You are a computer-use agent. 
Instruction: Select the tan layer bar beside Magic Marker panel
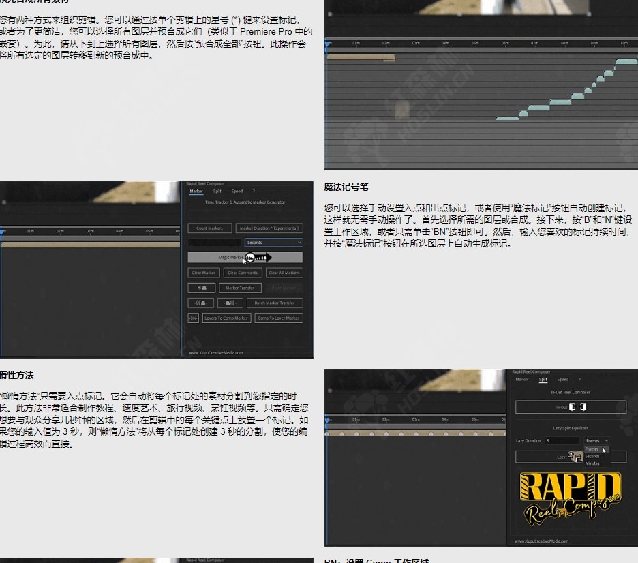pyautogui.click(x=91, y=245)
